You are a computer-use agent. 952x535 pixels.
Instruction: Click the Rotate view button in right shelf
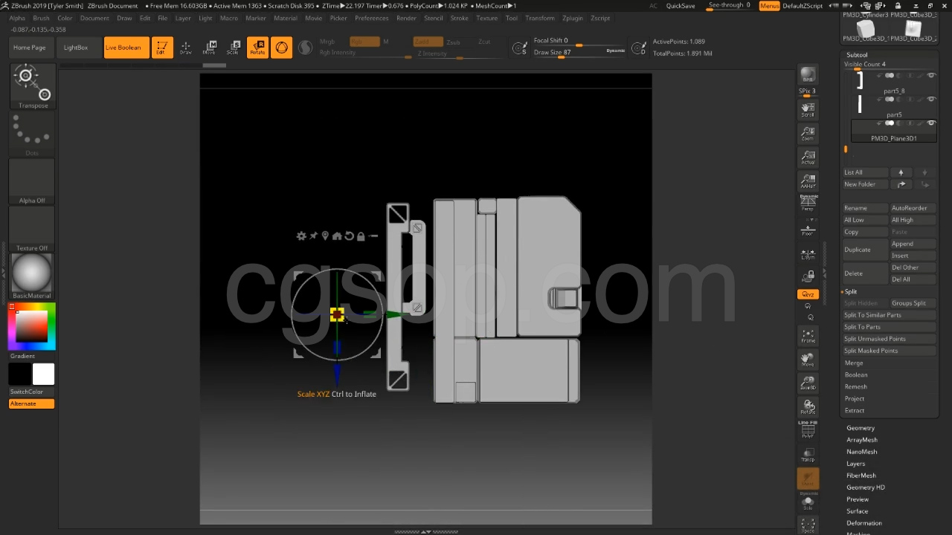[x=808, y=407]
